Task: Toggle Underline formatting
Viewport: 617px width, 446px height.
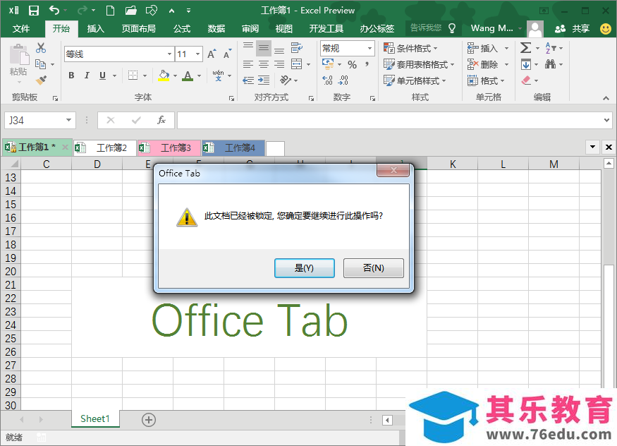Action: tap(102, 76)
